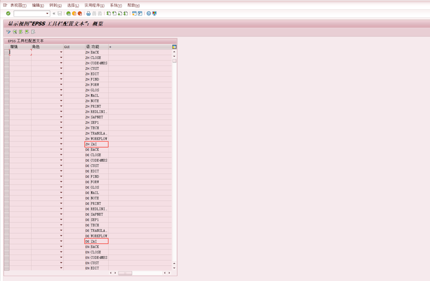The image size is (430, 281).
Task: Open table settings icon at grid corner
Action: point(174,47)
